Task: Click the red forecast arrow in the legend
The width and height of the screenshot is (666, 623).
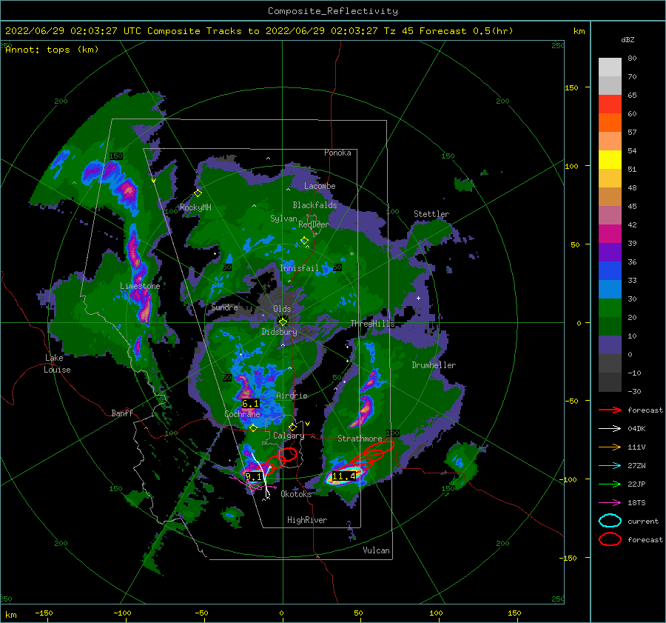Action: pos(610,410)
